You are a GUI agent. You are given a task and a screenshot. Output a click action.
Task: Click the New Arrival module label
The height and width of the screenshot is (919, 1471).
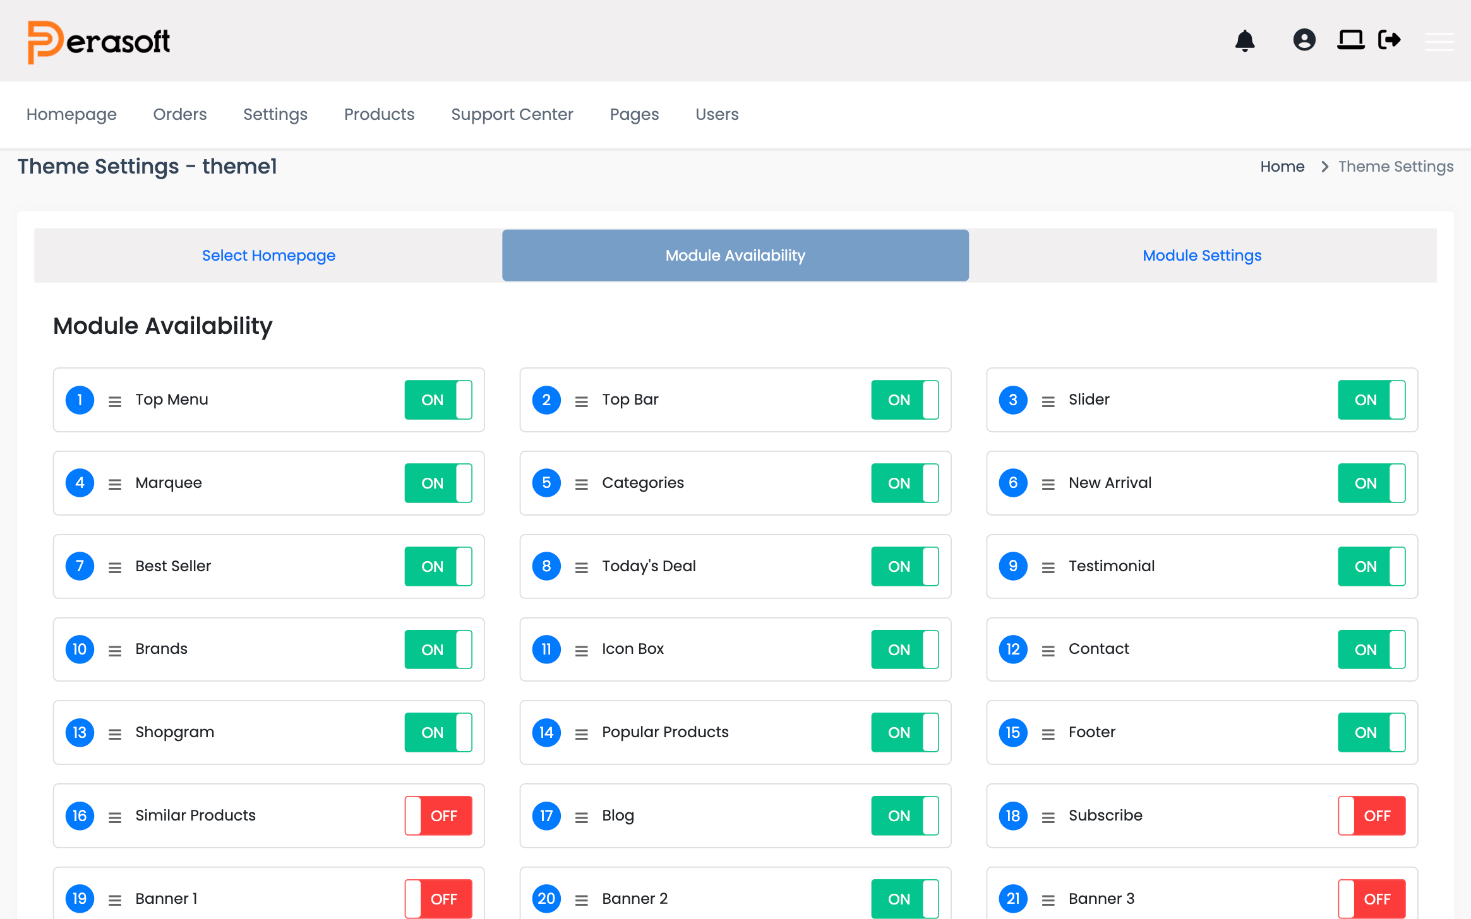pos(1110,483)
